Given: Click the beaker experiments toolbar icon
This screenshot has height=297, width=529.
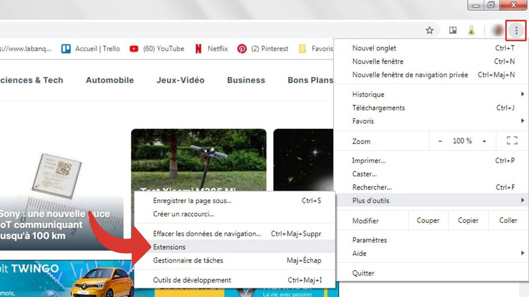Looking at the screenshot, I should [471, 30].
